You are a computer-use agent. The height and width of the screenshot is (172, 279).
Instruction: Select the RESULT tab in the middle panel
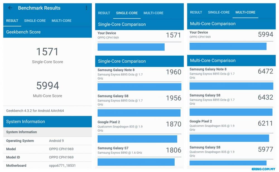pyautogui.click(x=104, y=13)
